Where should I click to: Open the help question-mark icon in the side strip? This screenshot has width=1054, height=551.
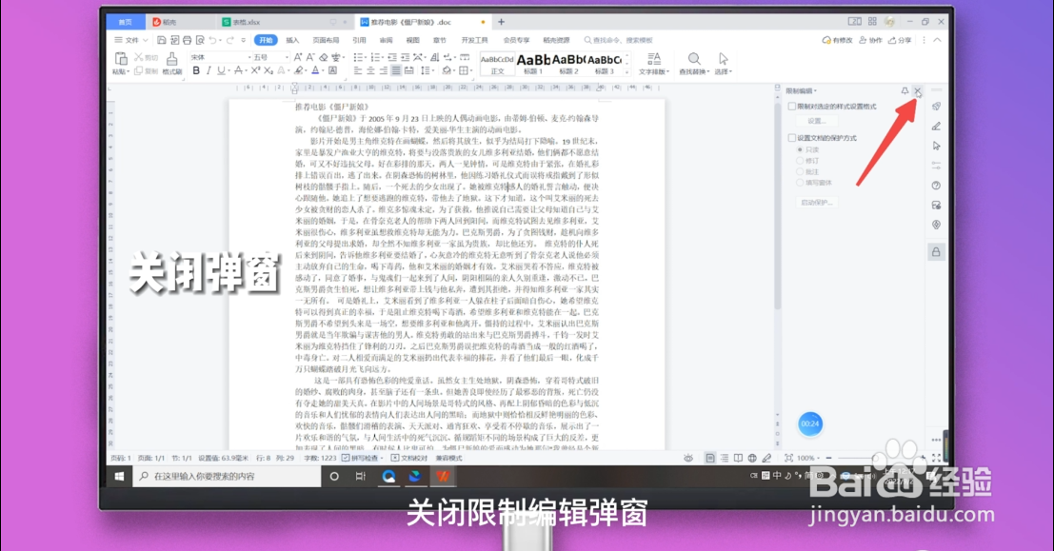(936, 186)
